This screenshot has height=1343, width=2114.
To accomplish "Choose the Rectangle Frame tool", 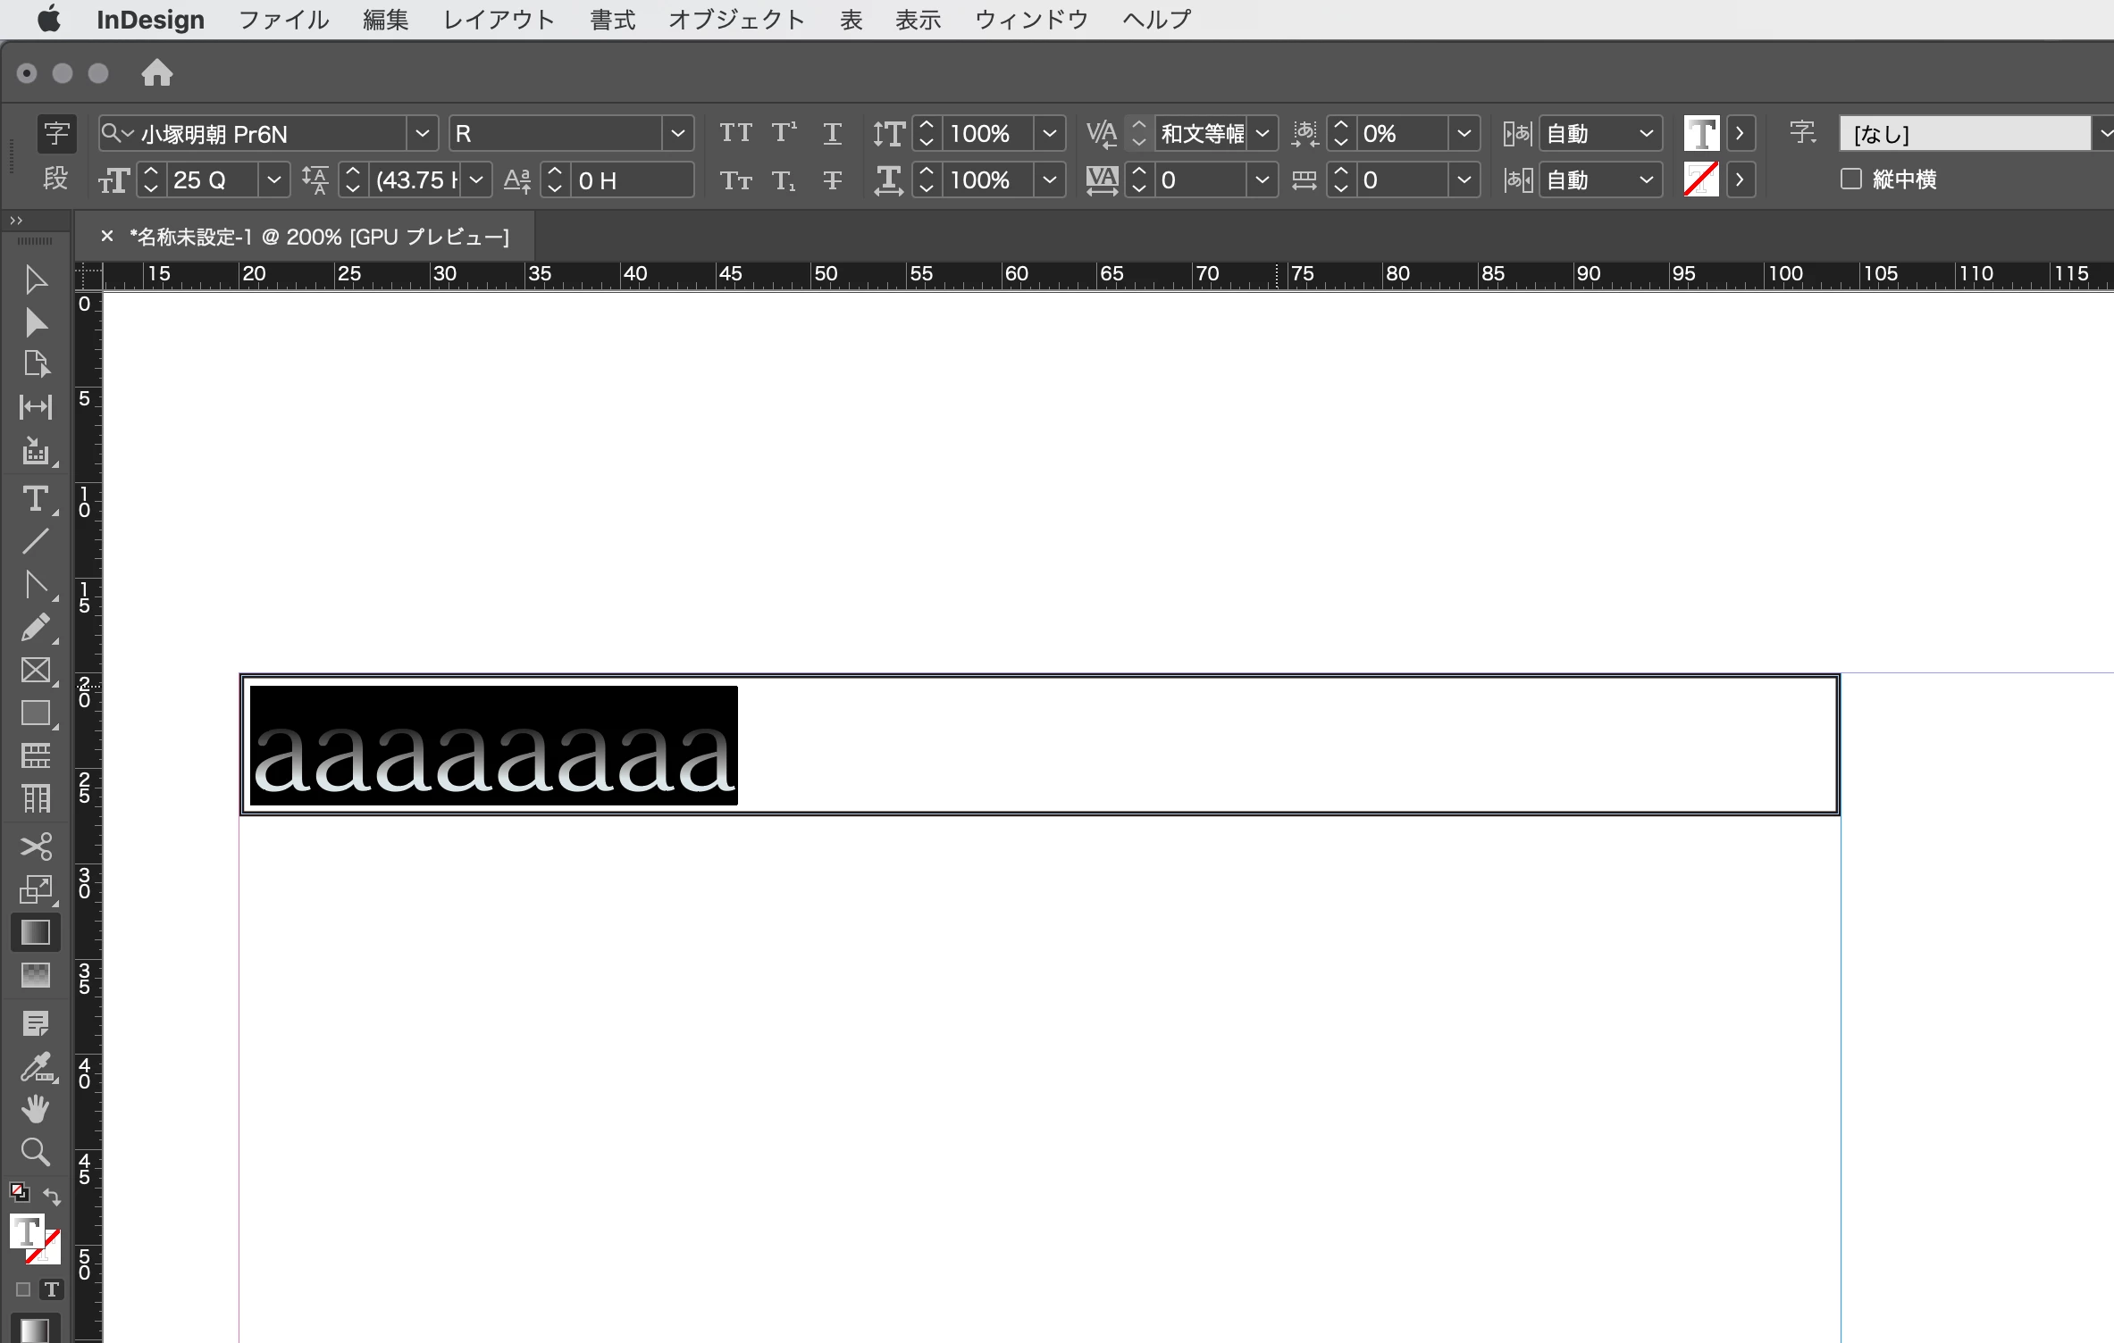I will (35, 671).
